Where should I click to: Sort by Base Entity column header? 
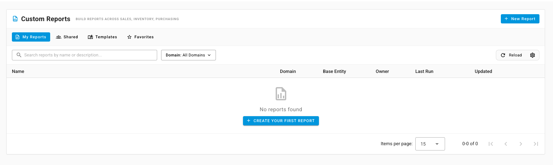[x=334, y=71]
